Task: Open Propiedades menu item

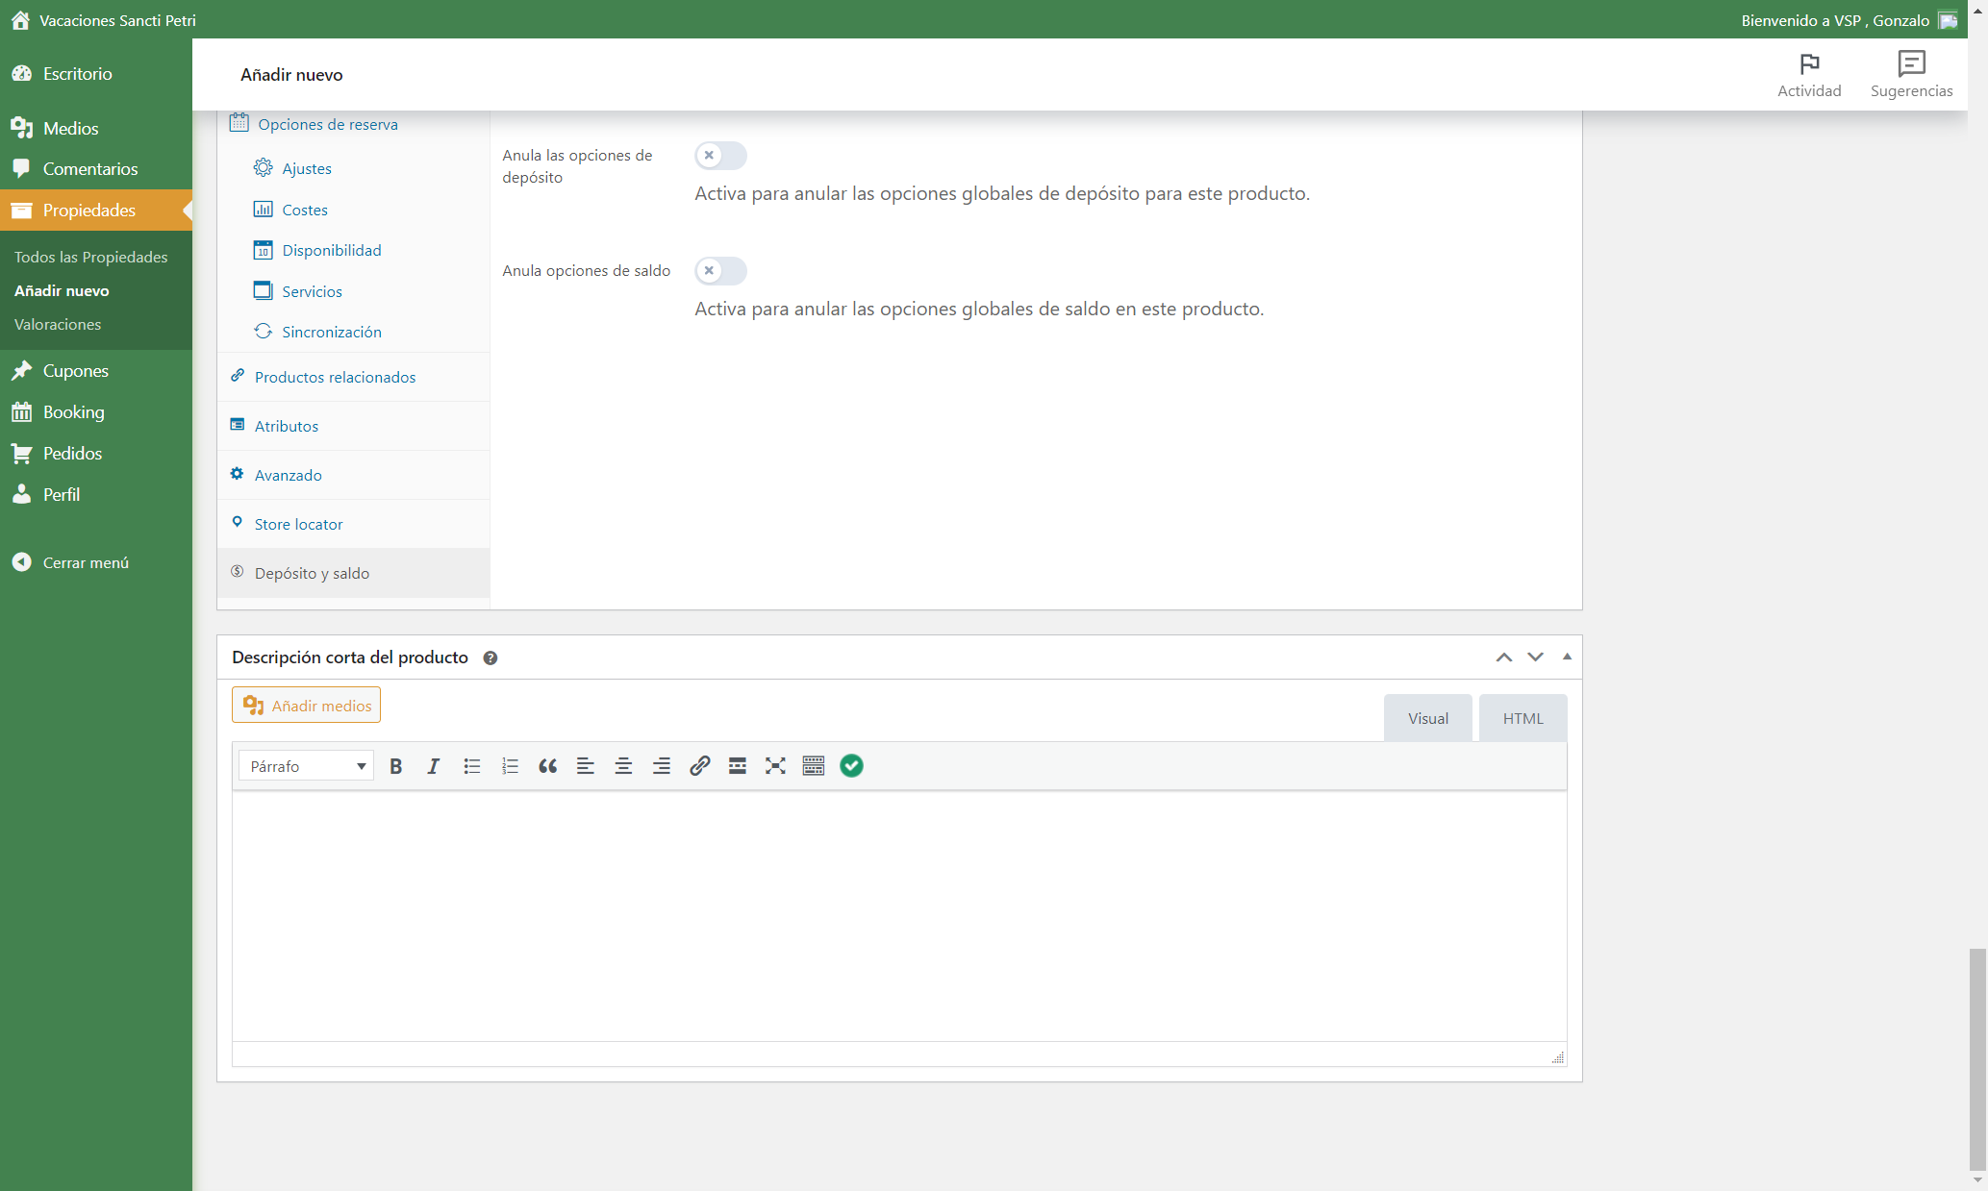Action: (x=96, y=211)
